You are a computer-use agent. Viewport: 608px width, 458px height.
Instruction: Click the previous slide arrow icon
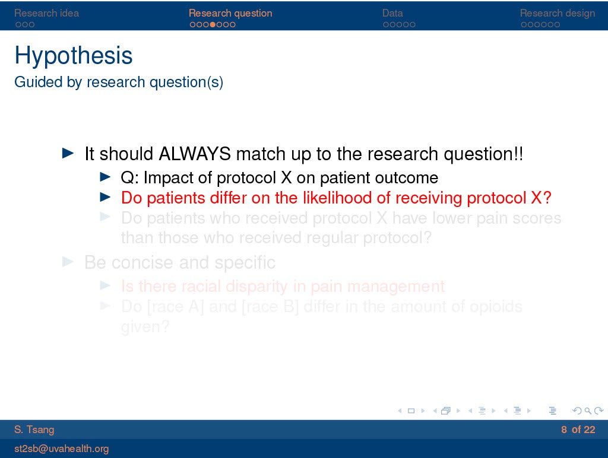point(399,411)
